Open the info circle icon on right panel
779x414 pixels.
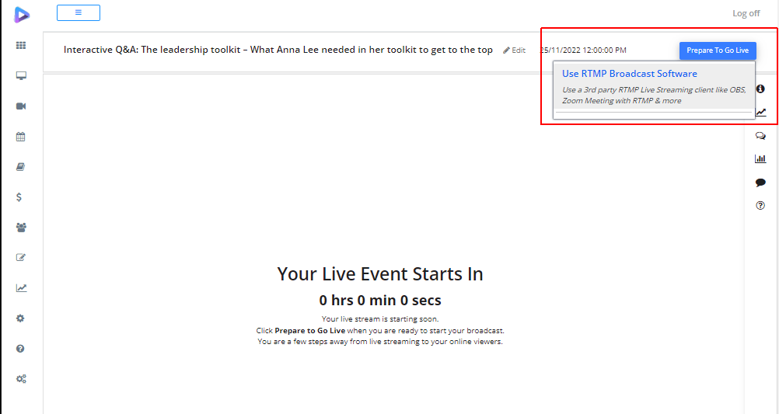(x=760, y=89)
